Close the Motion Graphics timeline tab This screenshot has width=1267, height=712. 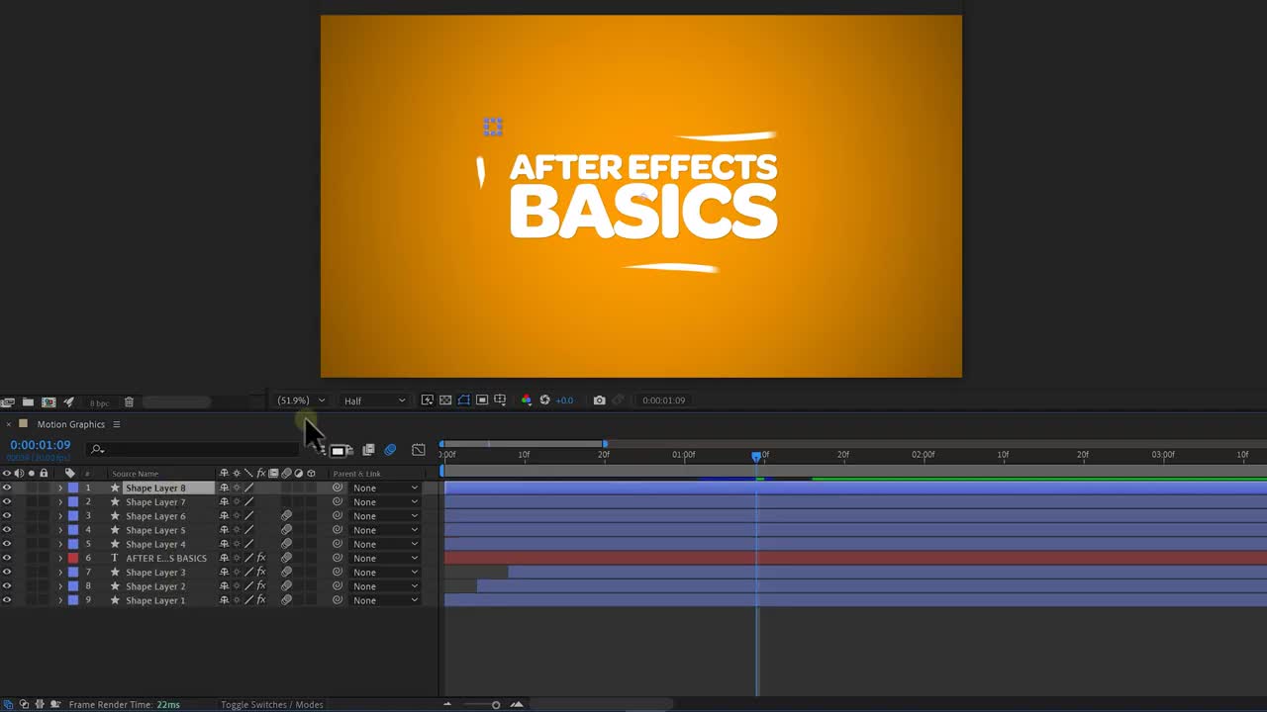point(9,424)
